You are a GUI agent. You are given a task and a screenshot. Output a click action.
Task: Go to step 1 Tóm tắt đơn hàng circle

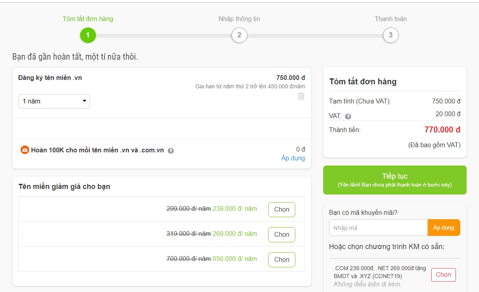tap(88, 35)
